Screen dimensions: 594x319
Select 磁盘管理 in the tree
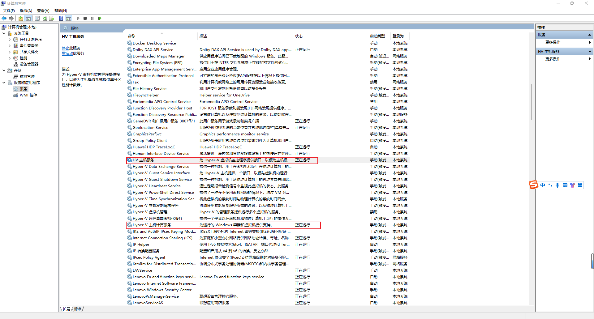click(27, 77)
